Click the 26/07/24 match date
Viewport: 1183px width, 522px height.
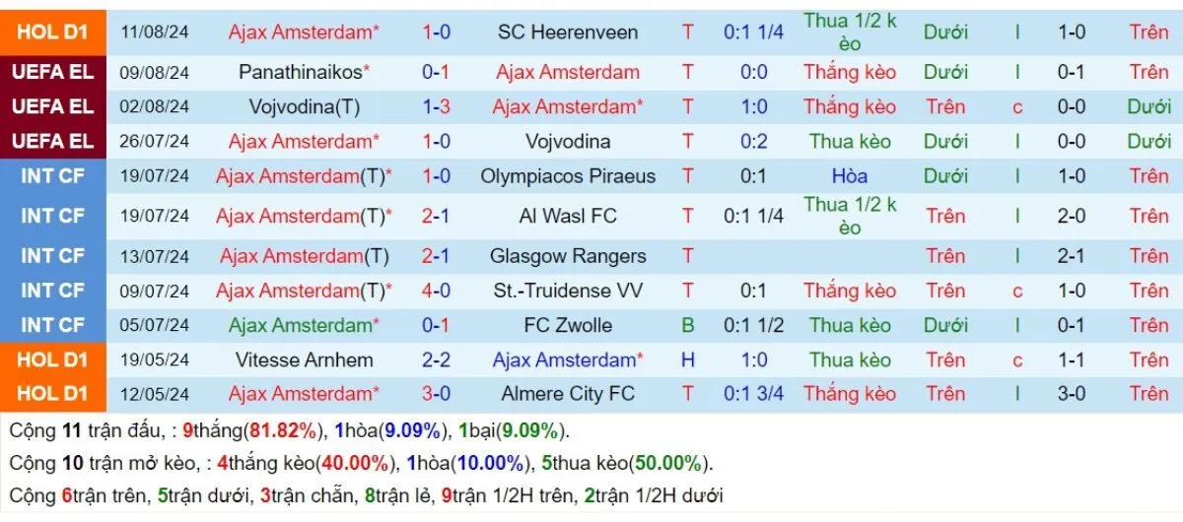[x=155, y=142]
